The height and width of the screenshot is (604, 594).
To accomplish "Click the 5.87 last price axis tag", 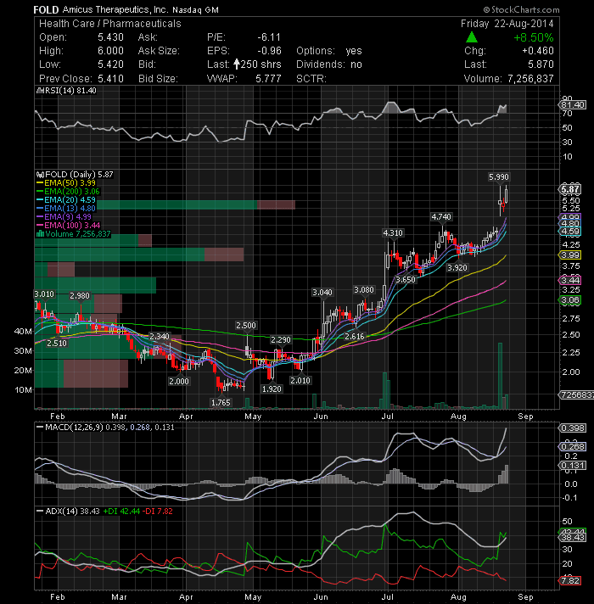I will tap(569, 189).
